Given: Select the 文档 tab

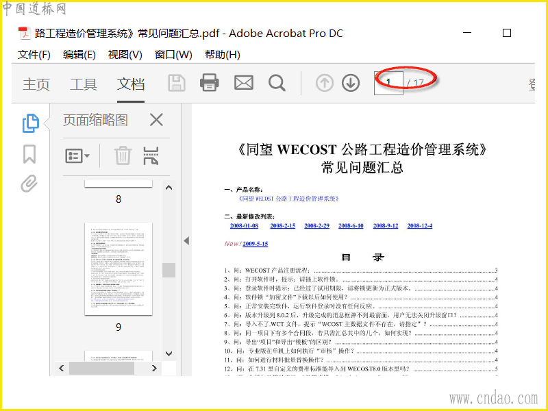Looking at the screenshot, I should tap(131, 84).
